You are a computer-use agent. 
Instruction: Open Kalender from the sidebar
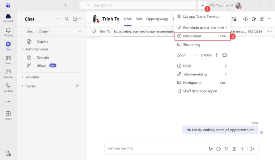8,74
